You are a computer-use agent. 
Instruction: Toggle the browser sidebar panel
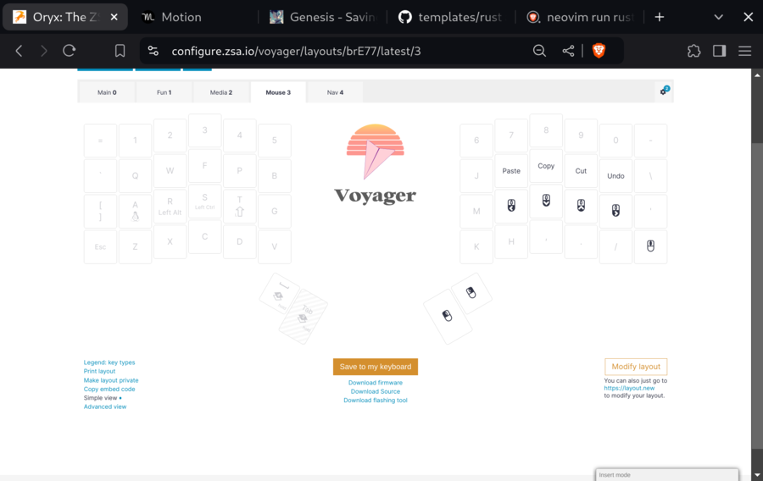pyautogui.click(x=719, y=51)
